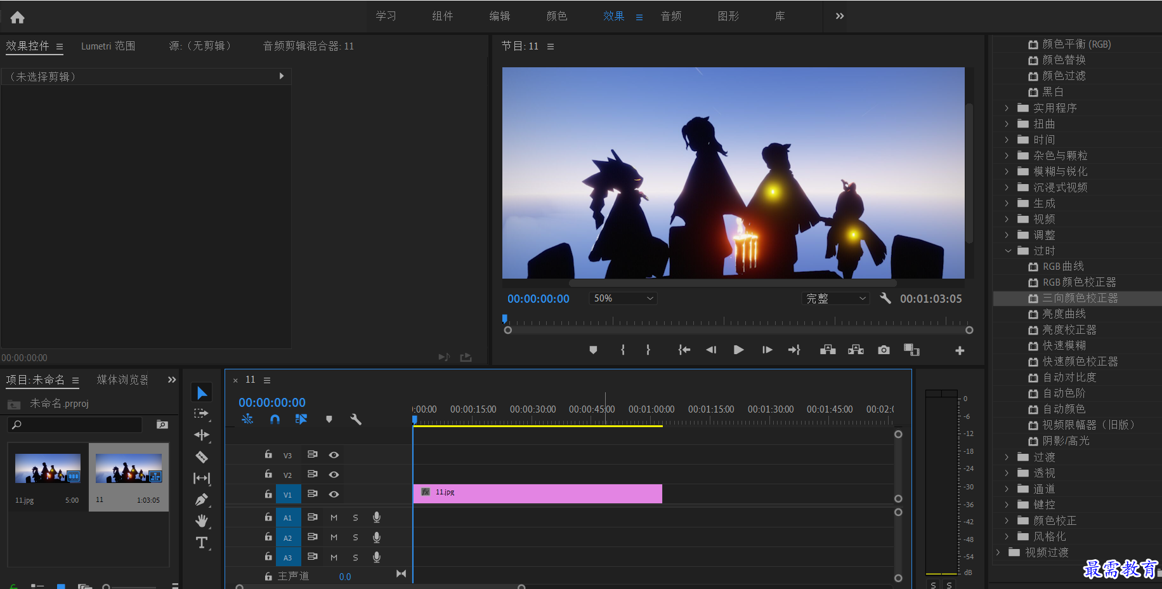
Task: Toggle the lock on track V3
Action: 268,454
